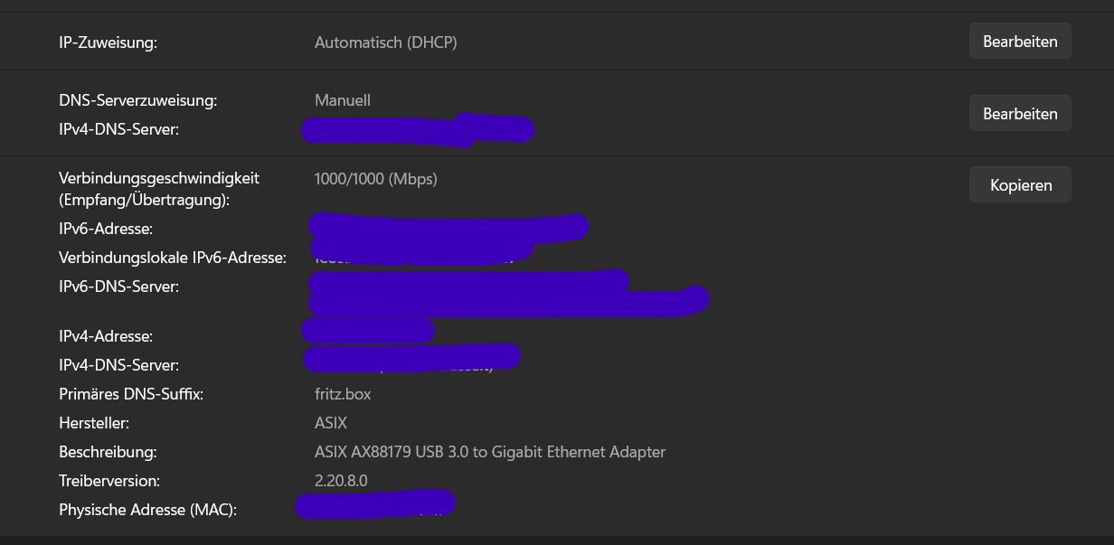
Task: Click the DNS-Serverzuweisung row
Action: (x=137, y=100)
